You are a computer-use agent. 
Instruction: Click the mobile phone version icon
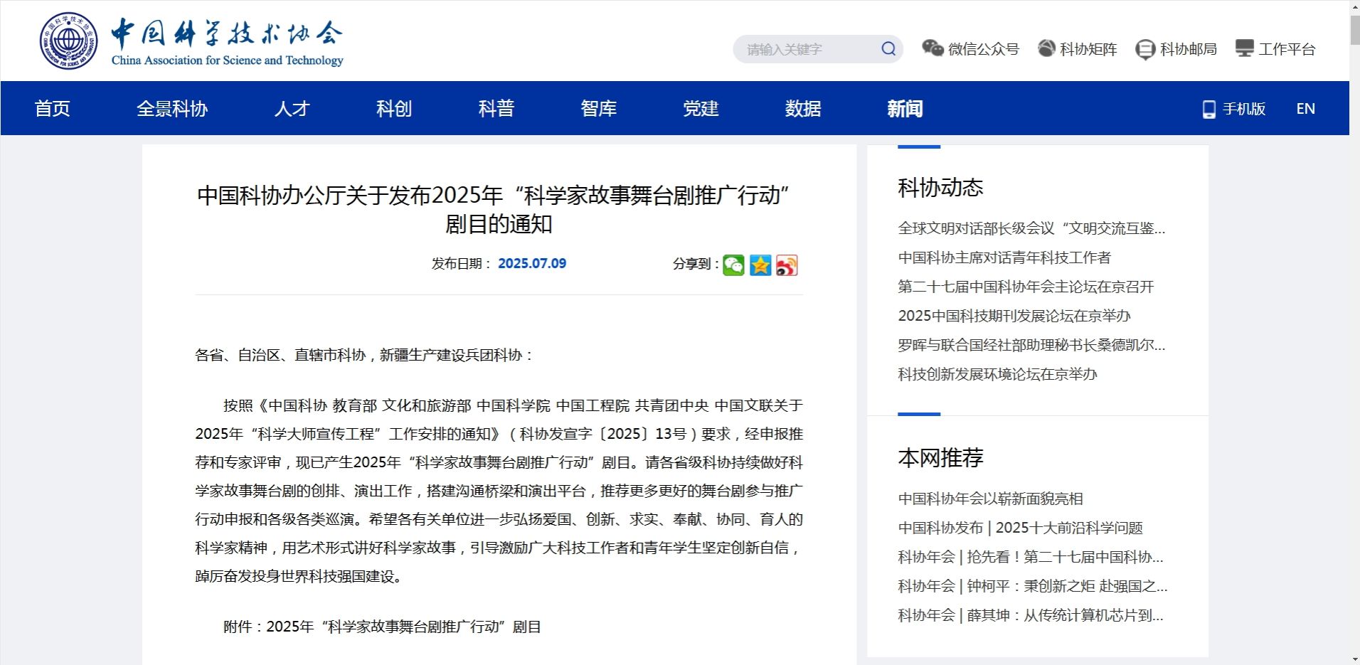(x=1208, y=109)
